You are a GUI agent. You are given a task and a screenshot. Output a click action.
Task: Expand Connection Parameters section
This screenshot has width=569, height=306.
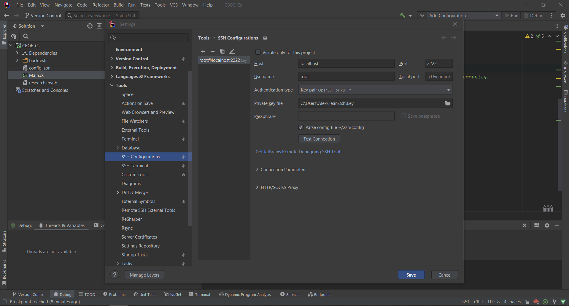(x=257, y=169)
